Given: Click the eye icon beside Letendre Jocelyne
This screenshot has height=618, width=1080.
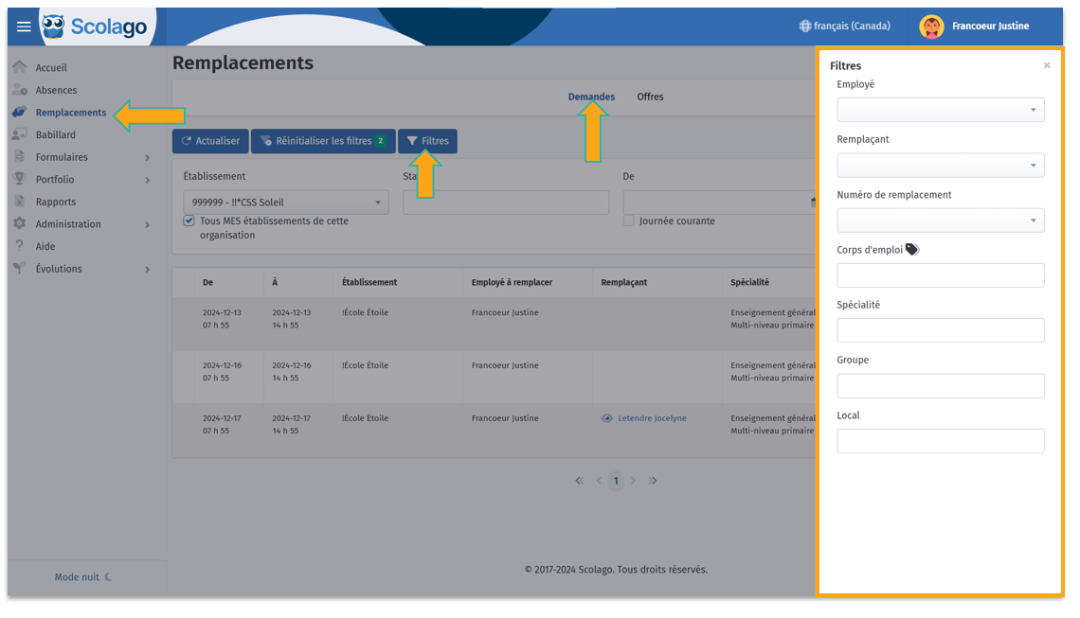Looking at the screenshot, I should [x=607, y=417].
